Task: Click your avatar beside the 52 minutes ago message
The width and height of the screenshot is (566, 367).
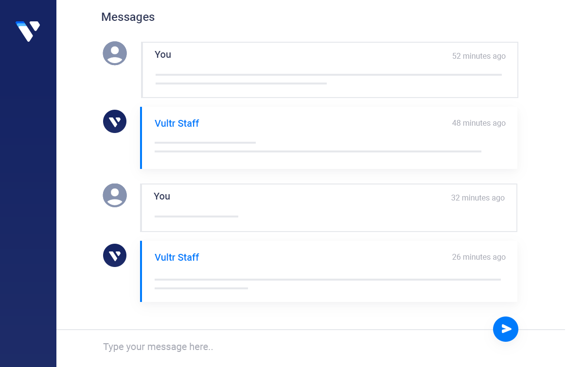Action: 115,53
